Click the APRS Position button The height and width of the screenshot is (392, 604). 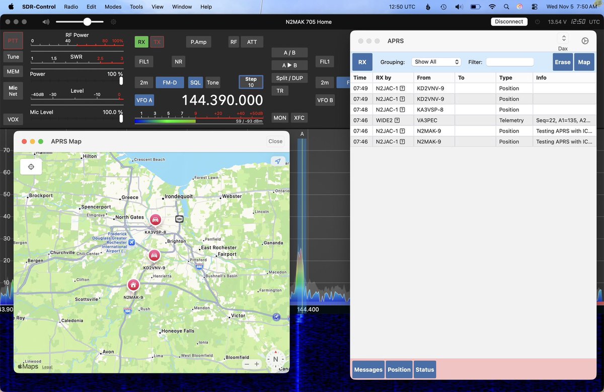coord(399,369)
